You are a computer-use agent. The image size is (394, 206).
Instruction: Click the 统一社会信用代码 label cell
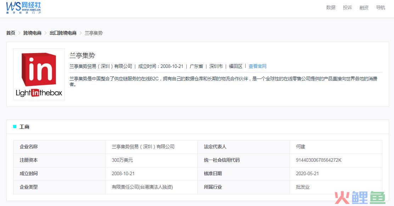pos(243,160)
